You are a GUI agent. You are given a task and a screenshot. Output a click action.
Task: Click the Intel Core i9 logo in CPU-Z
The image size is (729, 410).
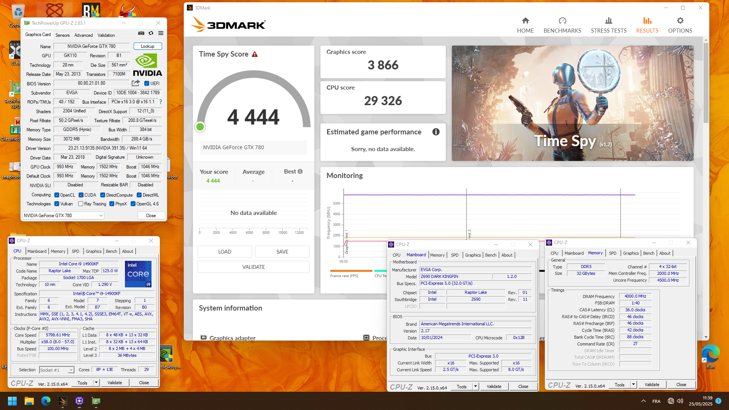(x=138, y=274)
